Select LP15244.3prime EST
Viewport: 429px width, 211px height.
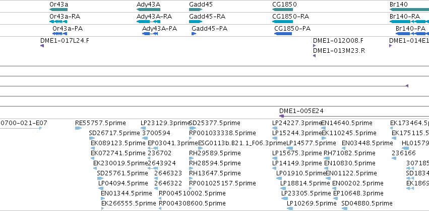coord(275,138)
